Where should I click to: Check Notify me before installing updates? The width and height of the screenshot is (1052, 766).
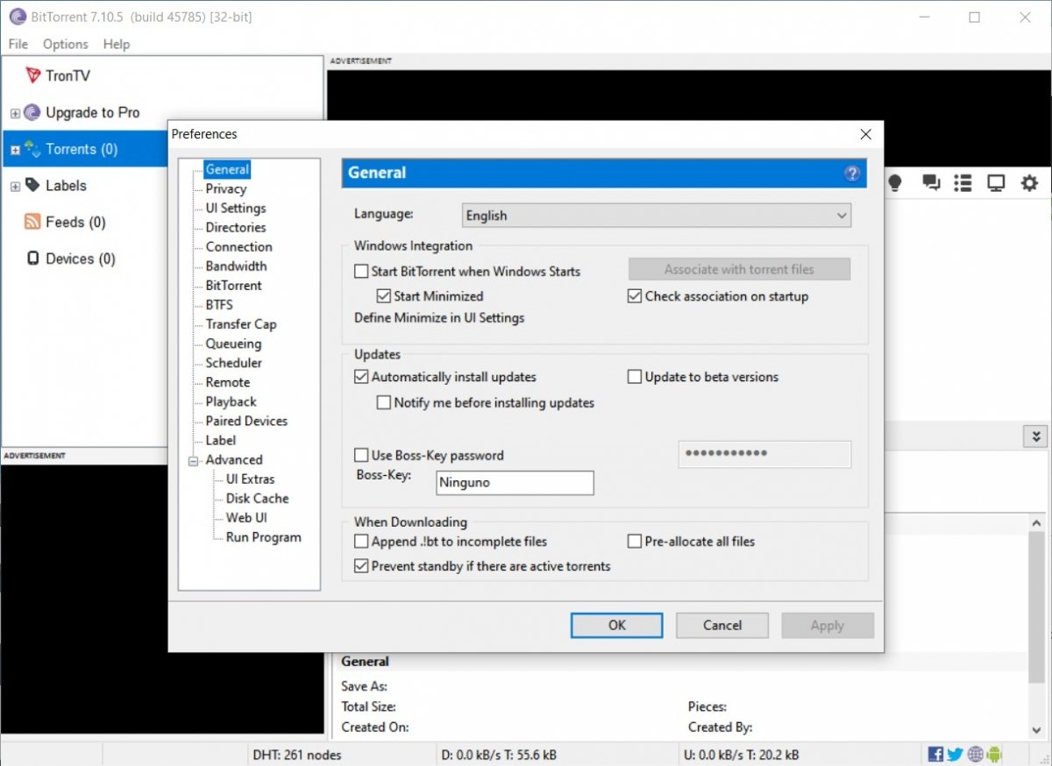(x=383, y=403)
